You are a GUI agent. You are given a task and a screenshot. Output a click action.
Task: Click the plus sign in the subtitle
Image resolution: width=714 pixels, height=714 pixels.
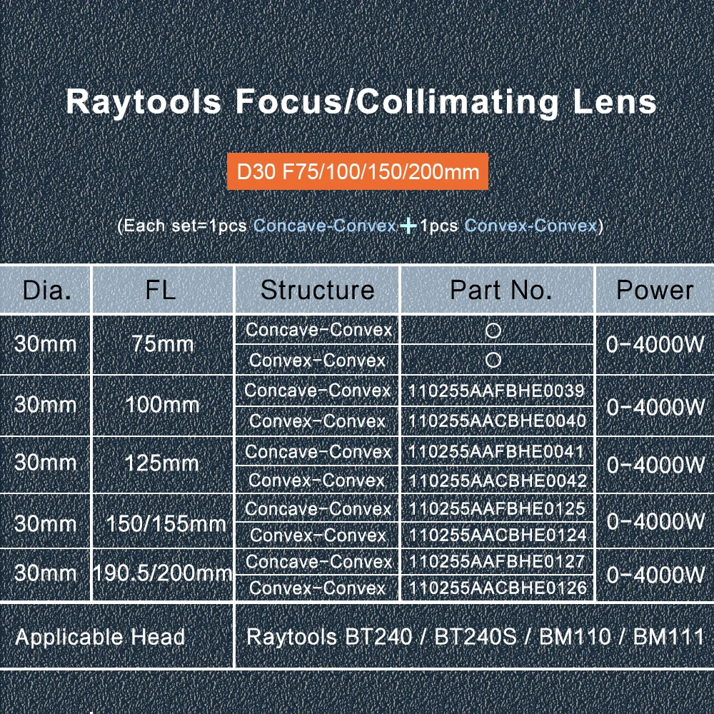pyautogui.click(x=408, y=226)
